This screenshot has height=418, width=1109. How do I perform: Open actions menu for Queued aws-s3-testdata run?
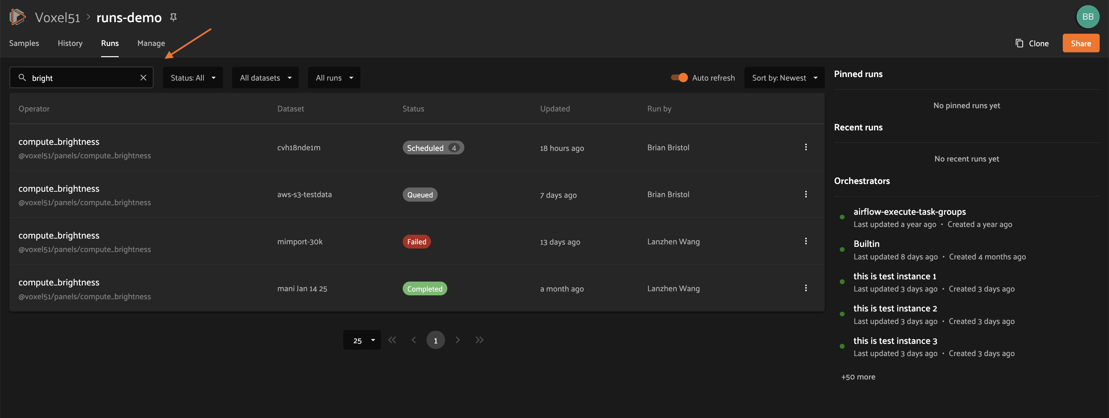pyautogui.click(x=805, y=194)
